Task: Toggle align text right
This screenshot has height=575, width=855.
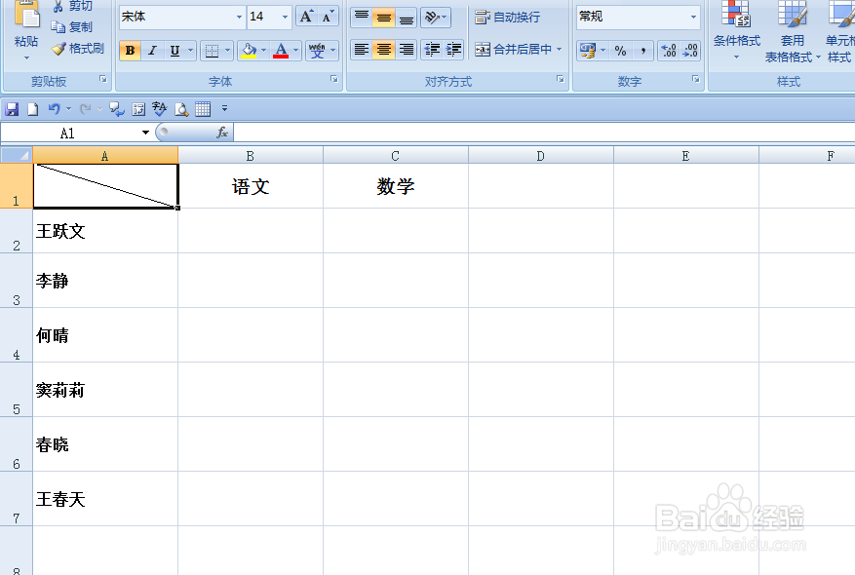Action: pyautogui.click(x=407, y=50)
